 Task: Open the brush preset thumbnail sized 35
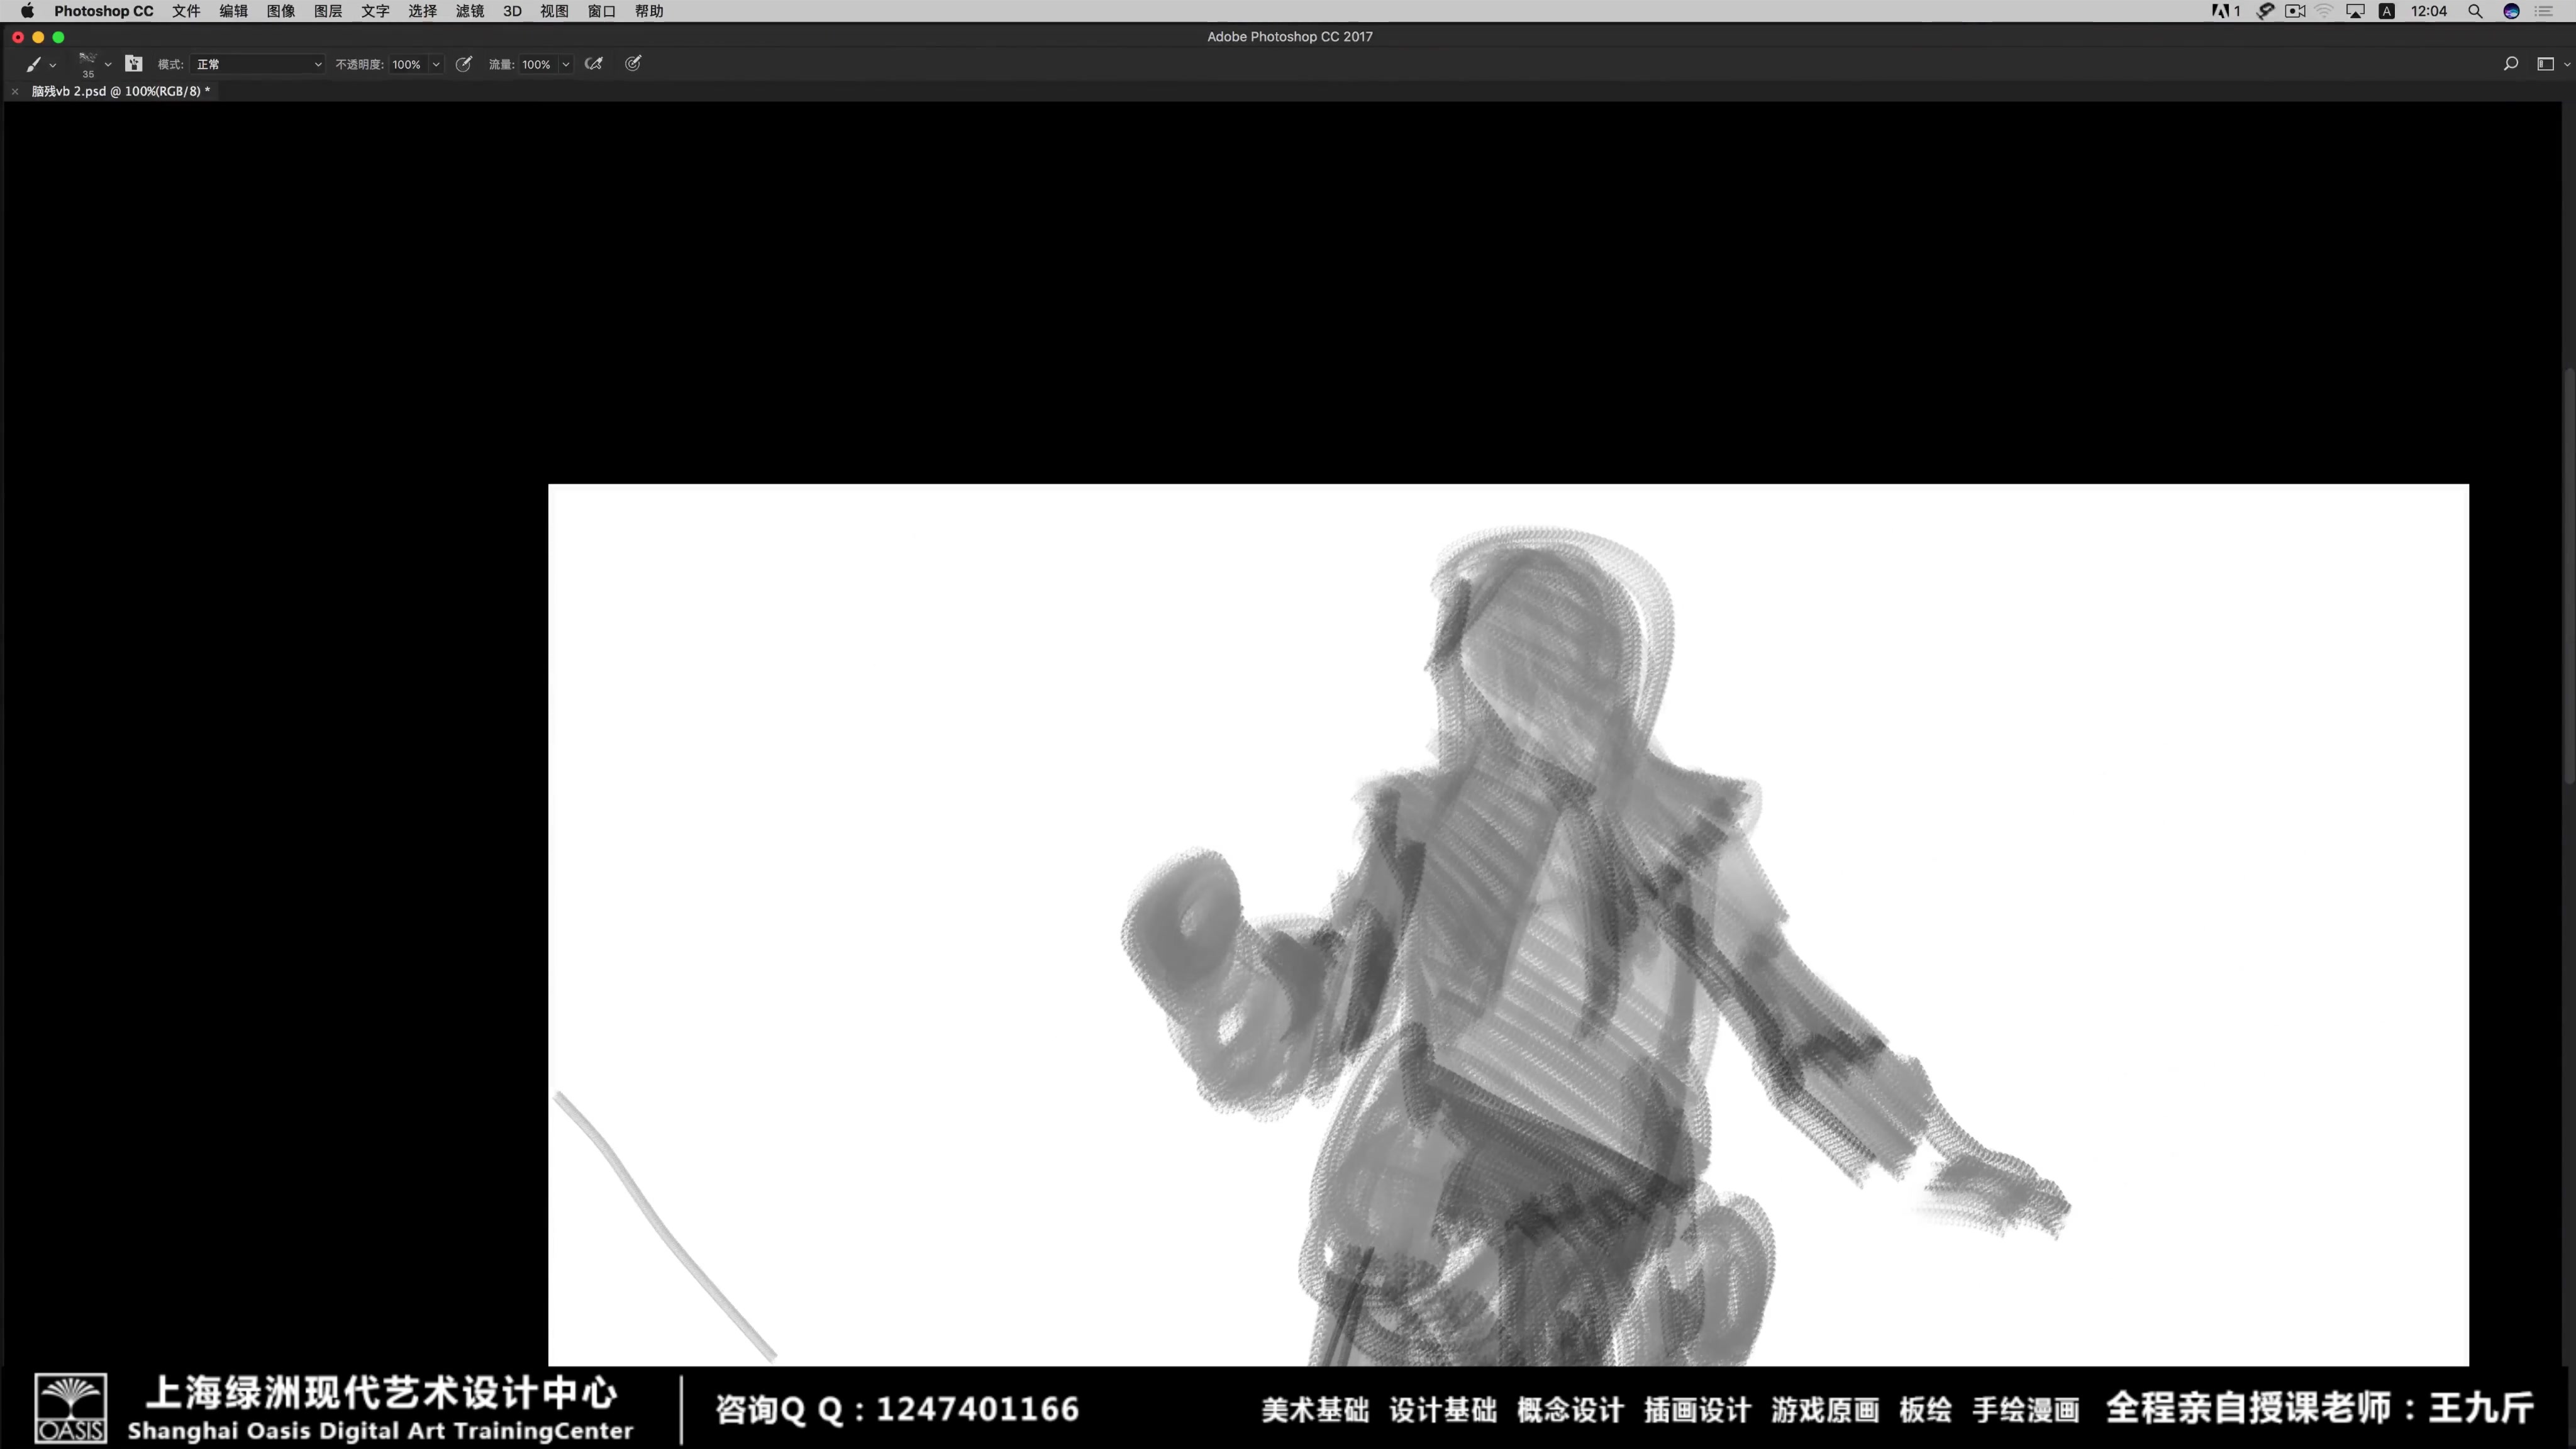(88, 64)
